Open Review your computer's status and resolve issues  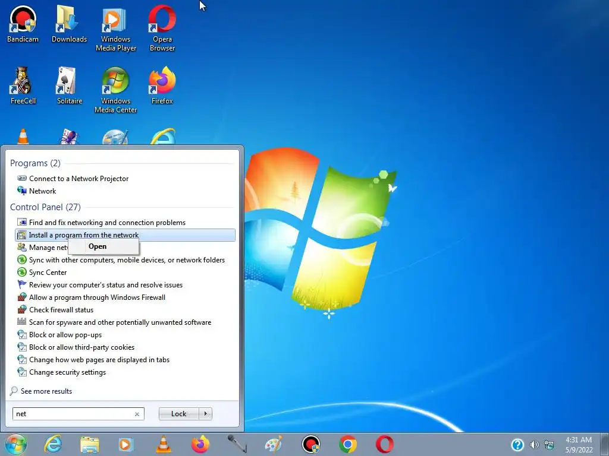[x=125, y=285]
